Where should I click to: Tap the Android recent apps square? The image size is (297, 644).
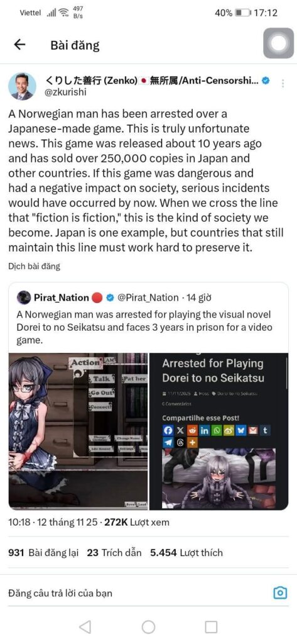tap(211, 627)
